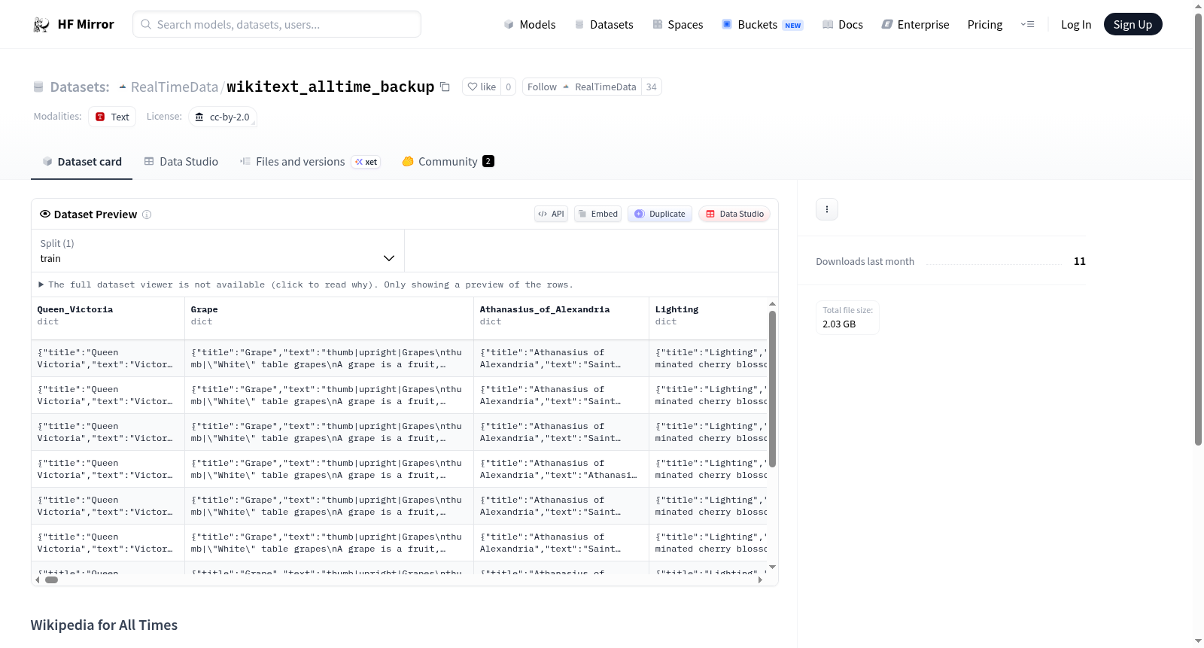Open the Enterprise page
This screenshot has height=648, width=1204.
(x=916, y=24)
